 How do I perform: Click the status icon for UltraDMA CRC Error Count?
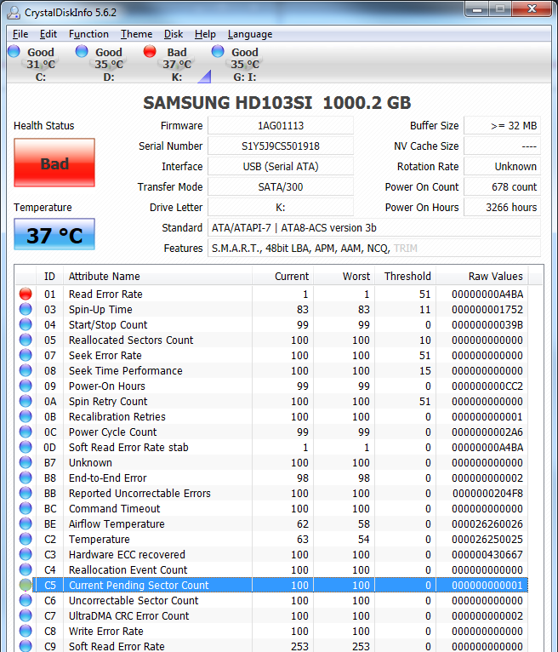pos(26,615)
